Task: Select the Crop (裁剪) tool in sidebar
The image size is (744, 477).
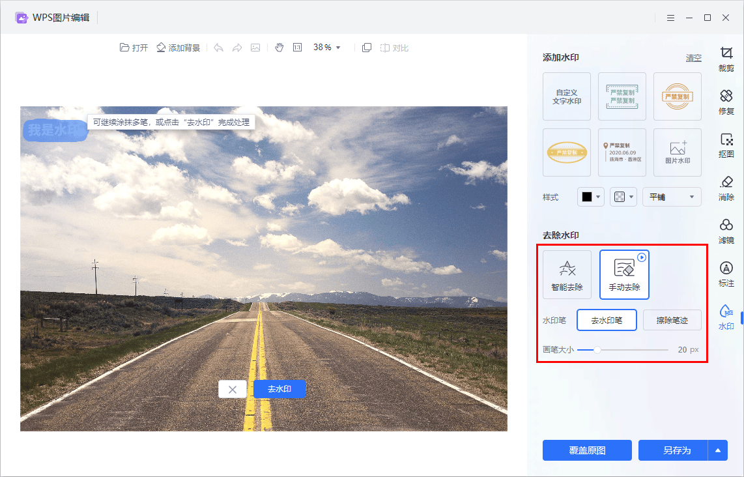Action: tap(726, 58)
